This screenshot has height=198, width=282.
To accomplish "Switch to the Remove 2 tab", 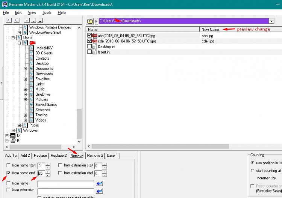I will point(95,155).
